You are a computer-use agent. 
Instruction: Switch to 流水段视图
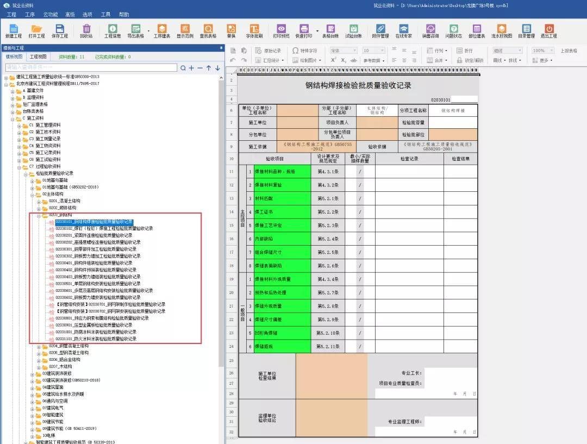pyautogui.click(x=502, y=30)
